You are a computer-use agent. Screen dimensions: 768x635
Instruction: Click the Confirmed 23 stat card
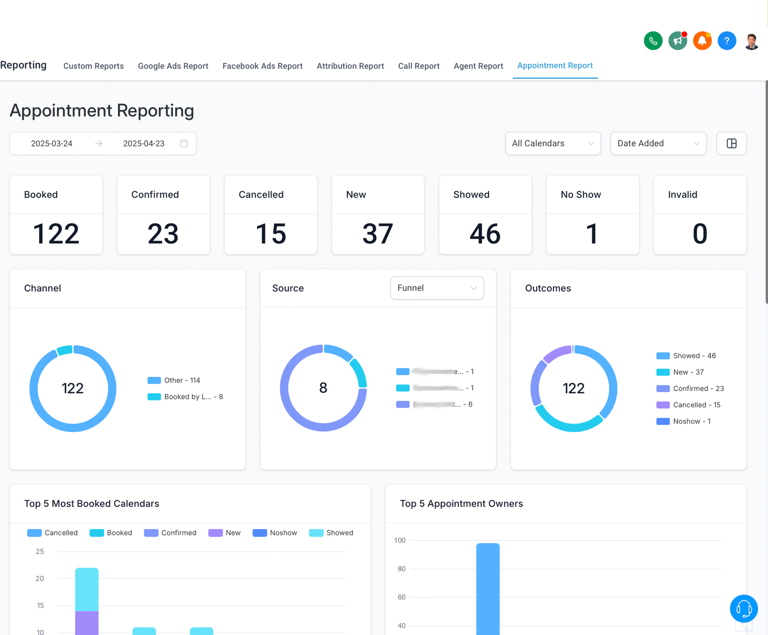coord(163,215)
